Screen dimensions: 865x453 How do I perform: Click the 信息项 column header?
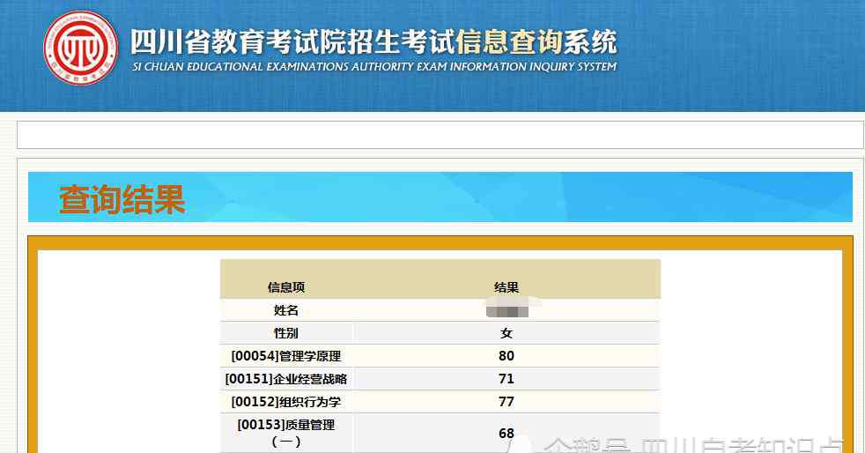(x=286, y=287)
